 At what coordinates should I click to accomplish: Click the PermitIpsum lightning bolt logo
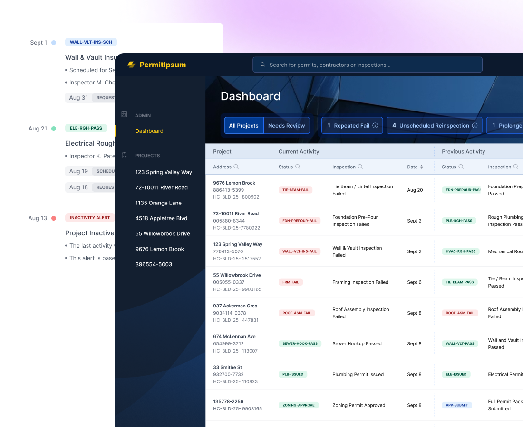pyautogui.click(x=132, y=65)
